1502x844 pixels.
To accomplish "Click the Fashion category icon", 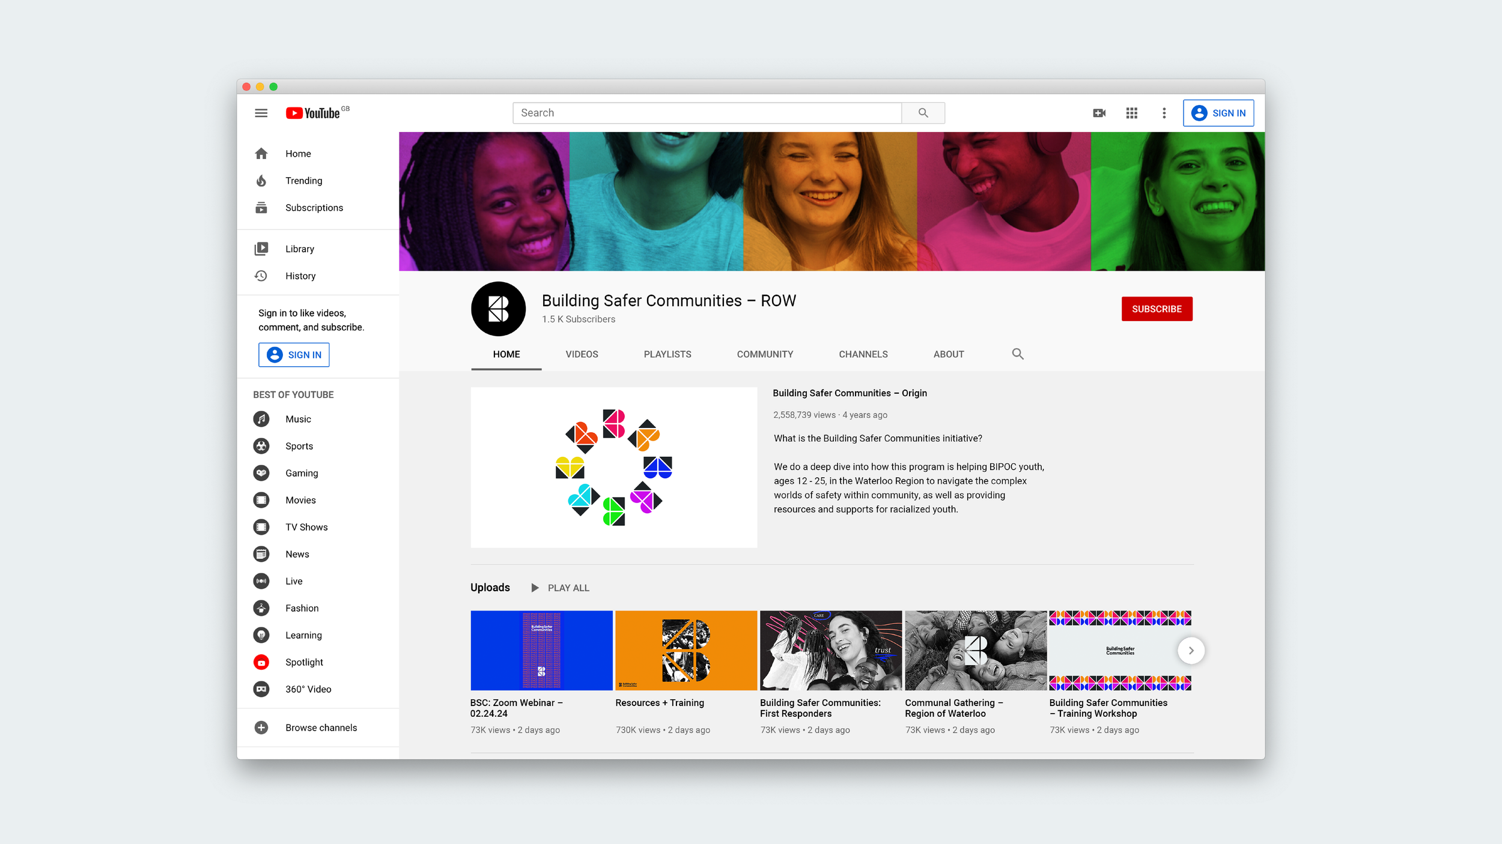I will [261, 608].
